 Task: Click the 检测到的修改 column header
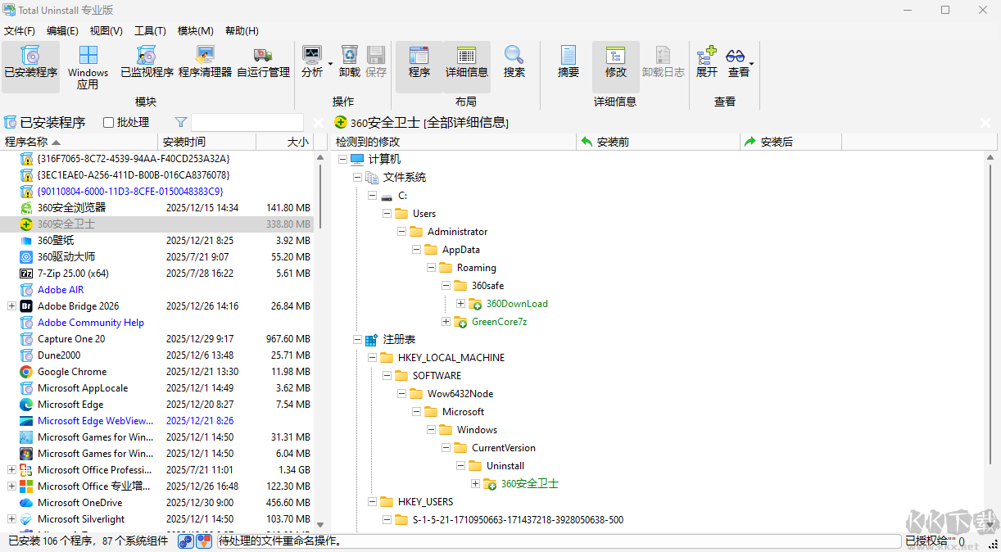click(454, 142)
